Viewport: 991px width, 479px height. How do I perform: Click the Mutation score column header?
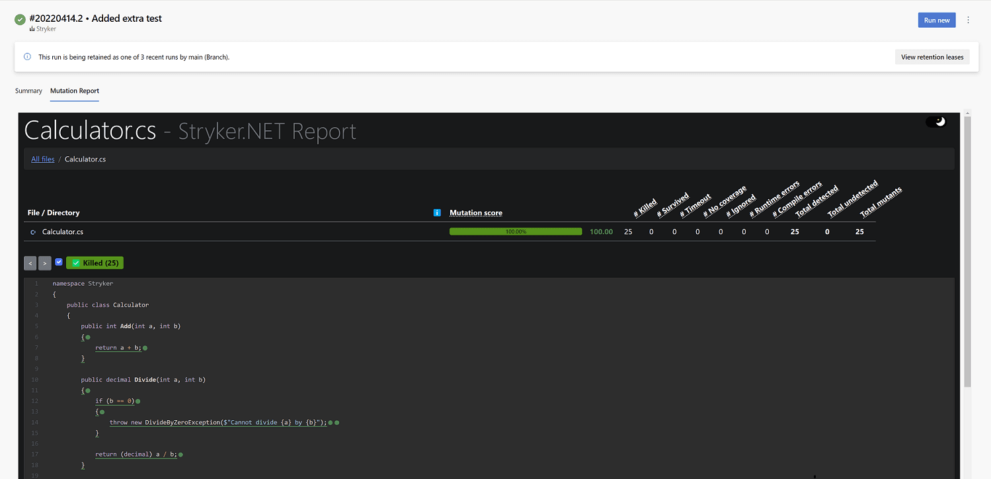pyautogui.click(x=476, y=213)
